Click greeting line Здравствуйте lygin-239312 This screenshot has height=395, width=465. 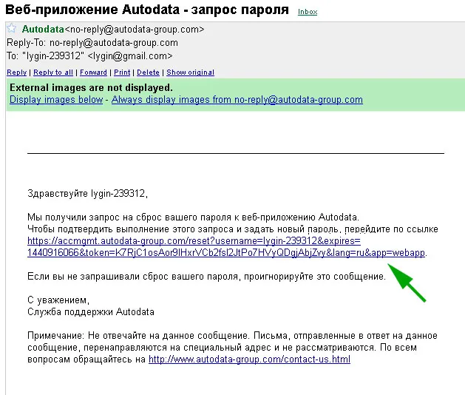tap(87, 194)
